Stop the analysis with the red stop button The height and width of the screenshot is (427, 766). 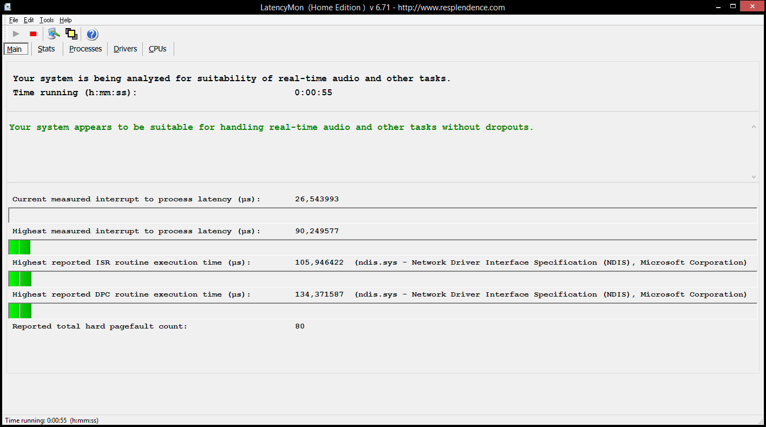click(33, 34)
